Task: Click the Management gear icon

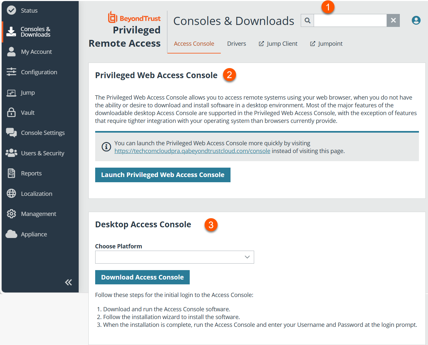Action: pos(11,214)
